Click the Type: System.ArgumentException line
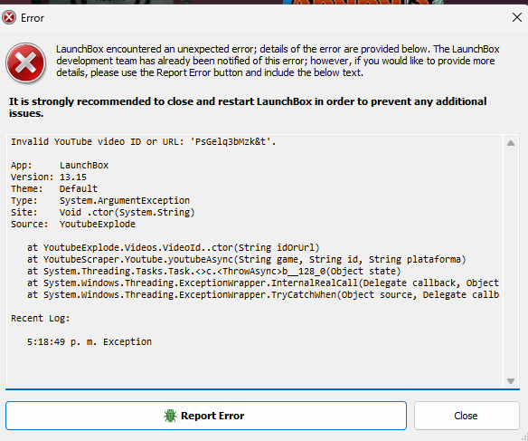528x441 pixels. tap(100, 201)
